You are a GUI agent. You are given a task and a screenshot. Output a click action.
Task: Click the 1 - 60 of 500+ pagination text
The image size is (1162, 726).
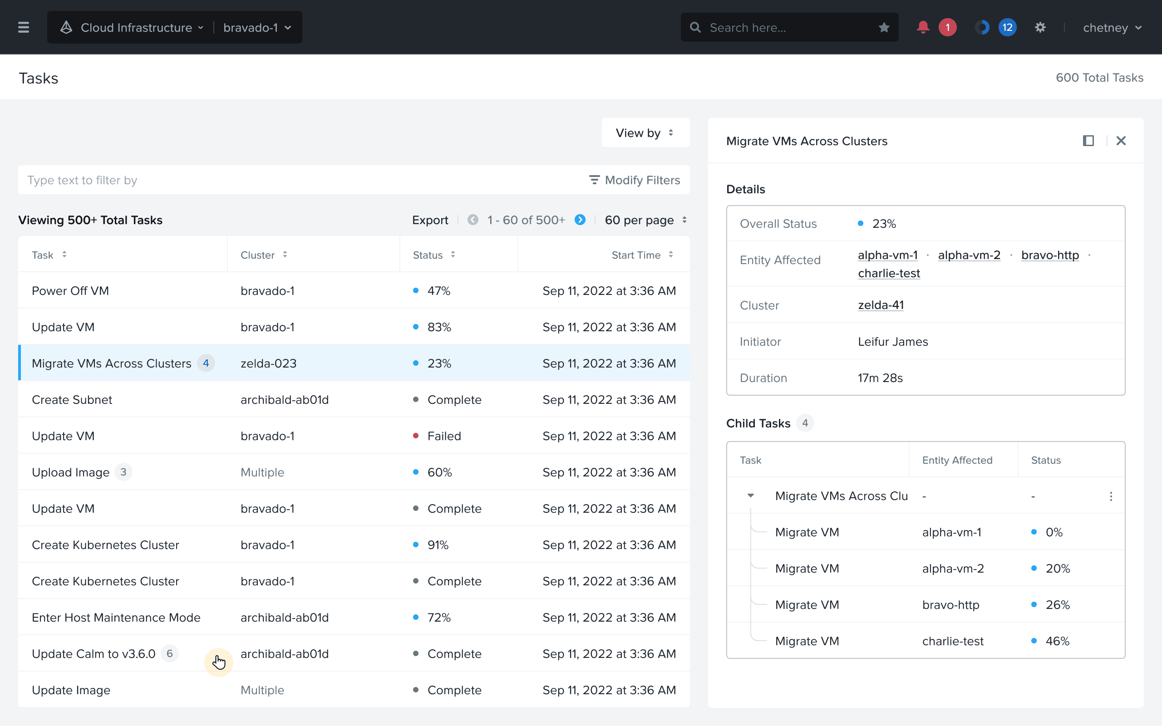tap(526, 220)
